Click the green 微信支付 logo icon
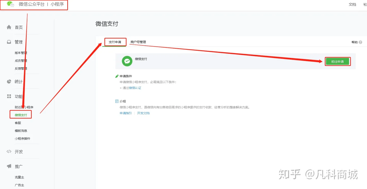367x189 pixels. pyautogui.click(x=127, y=61)
